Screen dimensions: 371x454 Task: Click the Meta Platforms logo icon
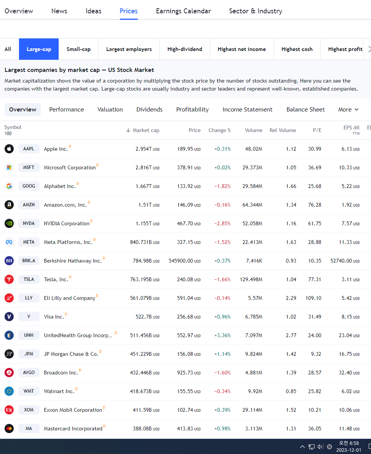(x=9, y=242)
